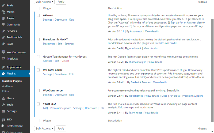This screenshot has height=133, width=214.
Task: Expand the bottom Bulk Actions dropdown
Action: [x=44, y=128]
